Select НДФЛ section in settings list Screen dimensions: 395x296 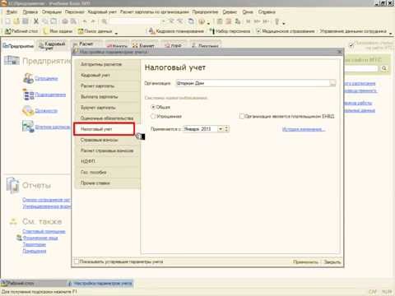(107, 161)
